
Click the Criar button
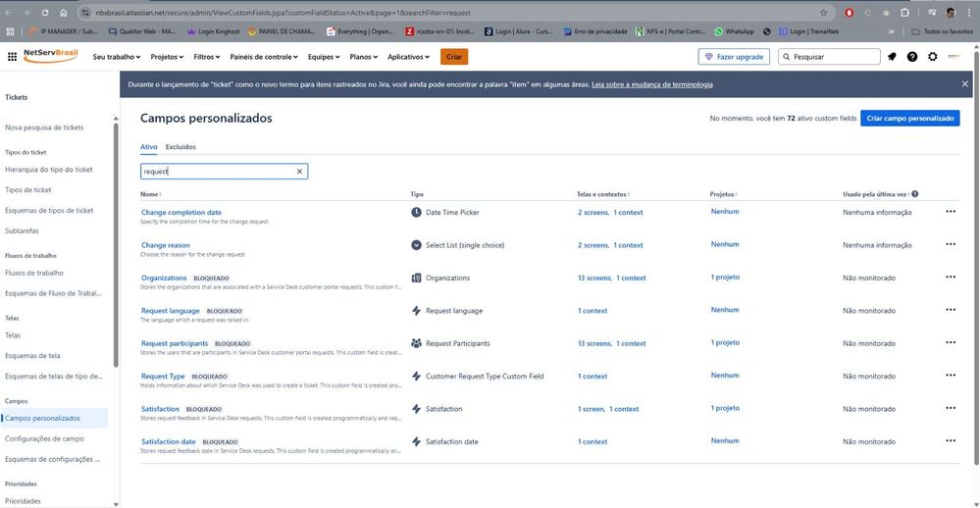454,57
